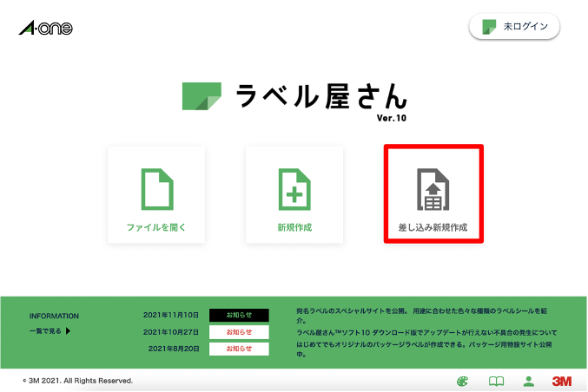588x392 pixels.
Task: Select the お知らせ tag for 2021年8月20日
Action: click(x=239, y=349)
